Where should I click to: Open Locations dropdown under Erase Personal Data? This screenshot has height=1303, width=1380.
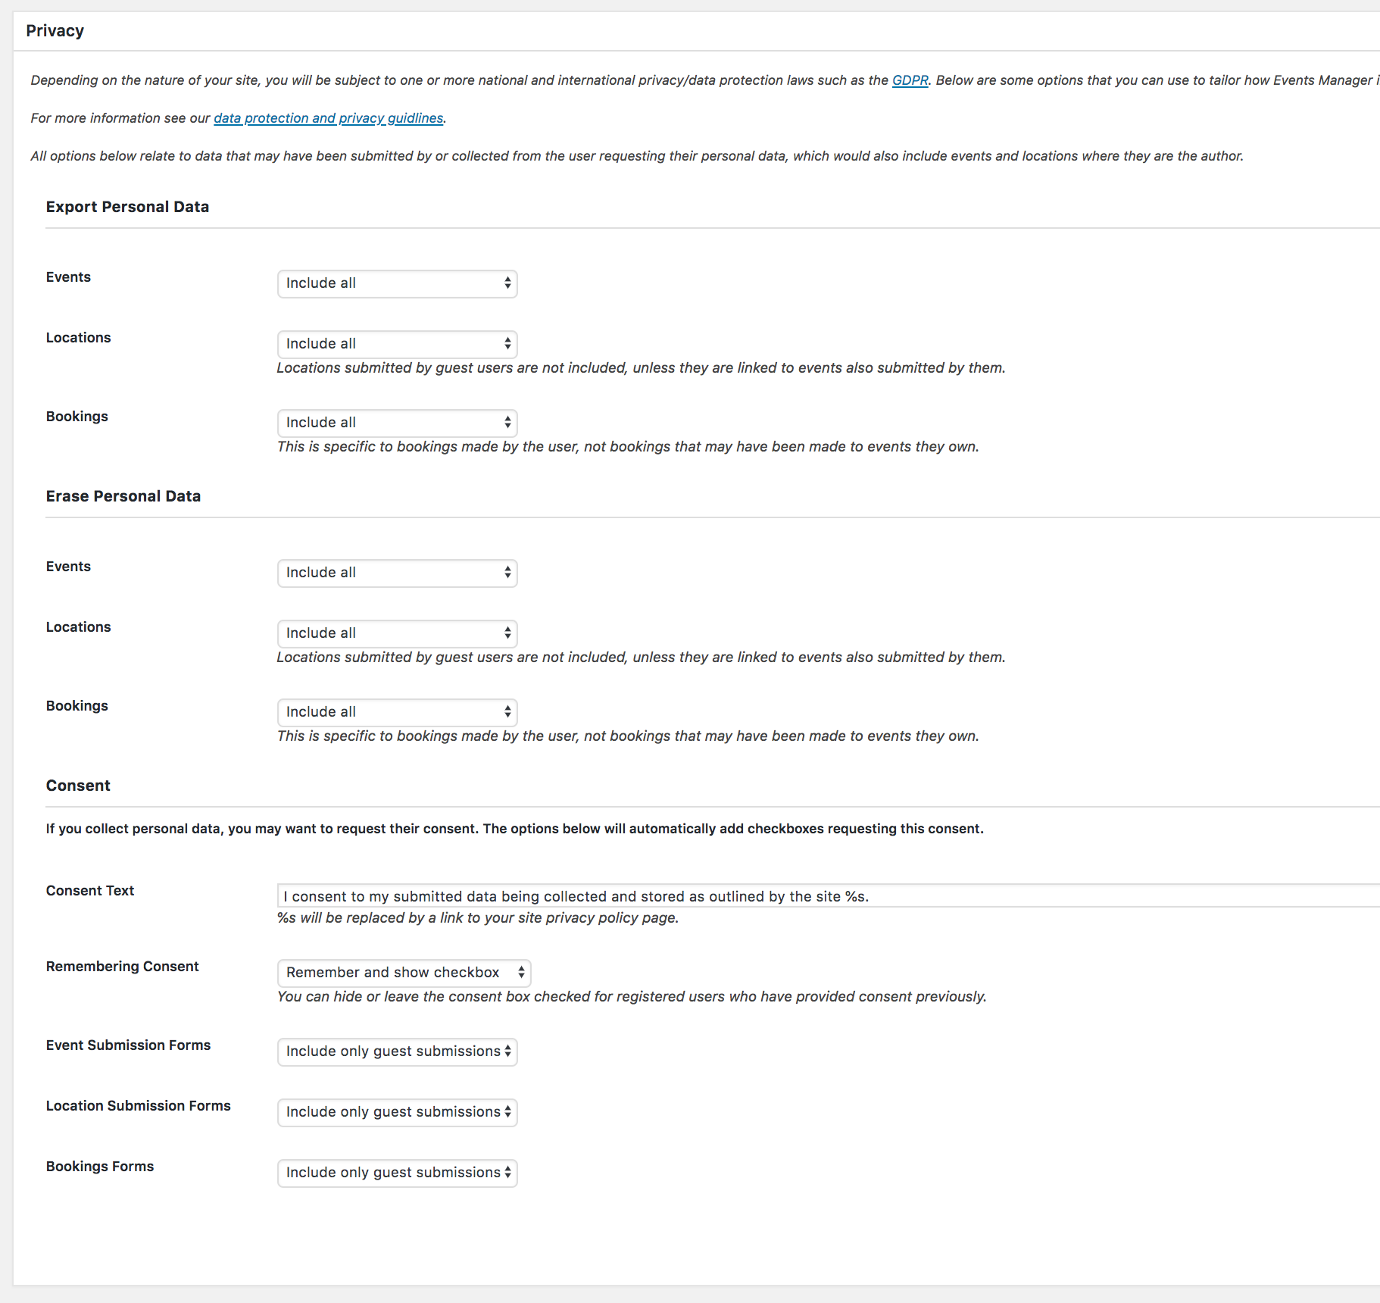[397, 633]
